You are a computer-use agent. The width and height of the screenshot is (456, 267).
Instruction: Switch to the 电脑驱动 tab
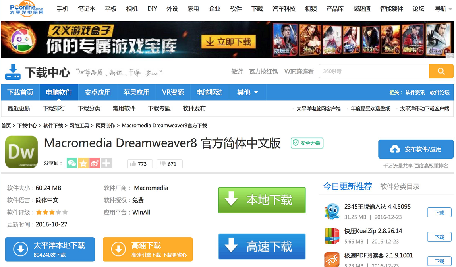click(209, 93)
